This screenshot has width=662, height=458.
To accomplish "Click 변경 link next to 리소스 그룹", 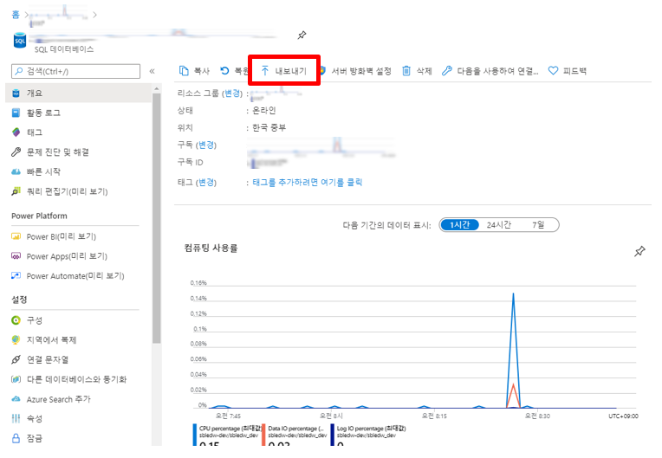I will [x=232, y=94].
